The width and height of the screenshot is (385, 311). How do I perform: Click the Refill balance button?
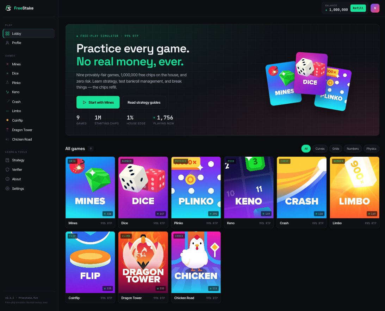coord(358,8)
